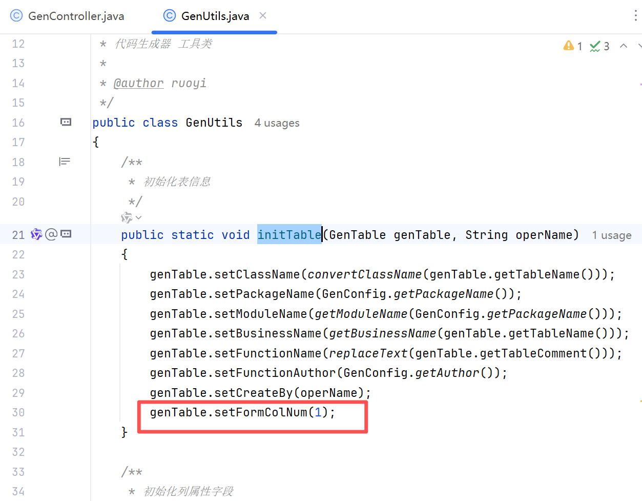Click getBusinessName method call
Image resolution: width=642 pixels, height=501 pixels.
[383, 333]
